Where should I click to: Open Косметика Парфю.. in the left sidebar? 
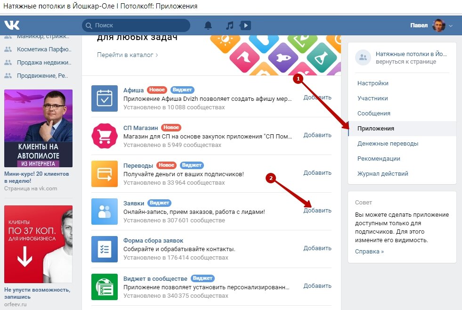(44, 49)
